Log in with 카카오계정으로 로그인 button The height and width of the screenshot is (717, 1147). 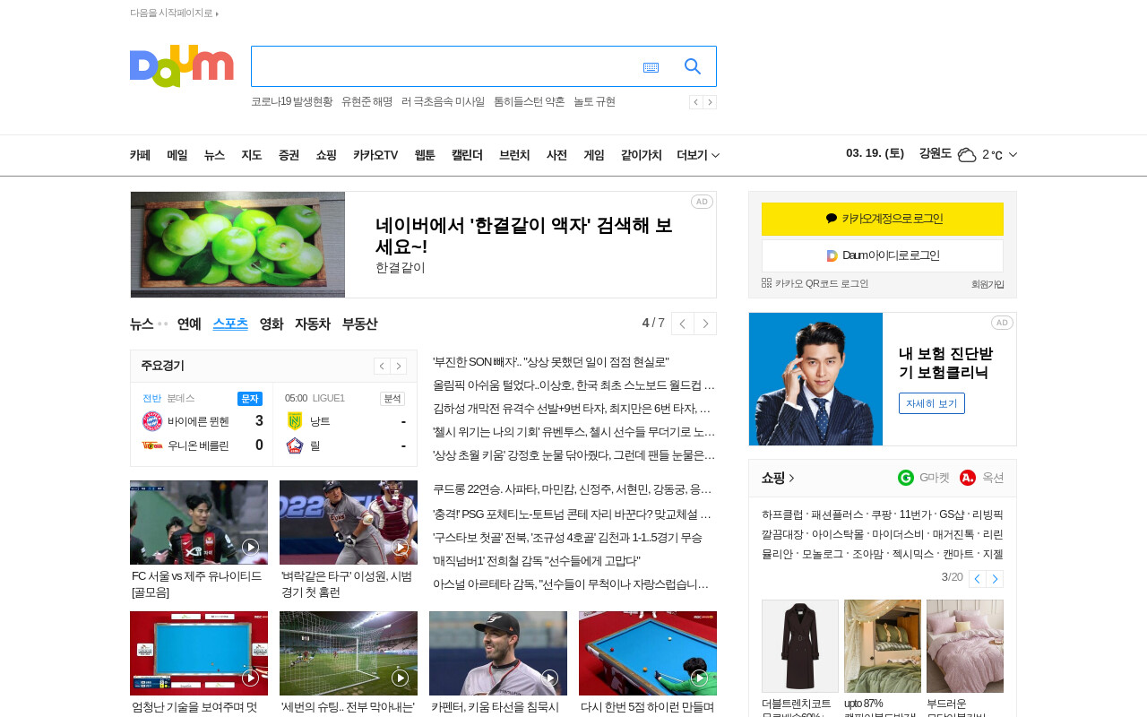[883, 219]
